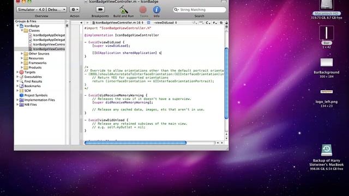Click the editor horizontal scrollbar thumb
This screenshot has height=196, width=349.
pyautogui.click(x=135, y=143)
